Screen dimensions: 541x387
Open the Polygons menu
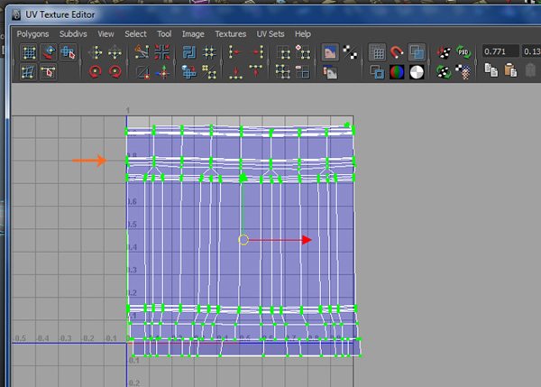pyautogui.click(x=32, y=34)
